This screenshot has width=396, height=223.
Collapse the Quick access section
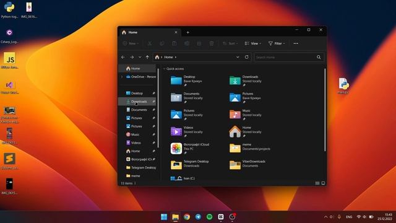[165, 69]
